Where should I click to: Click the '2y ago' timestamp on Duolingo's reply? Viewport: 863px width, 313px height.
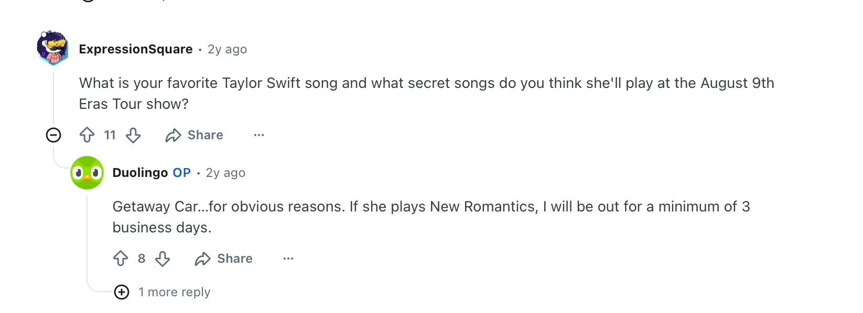(225, 173)
